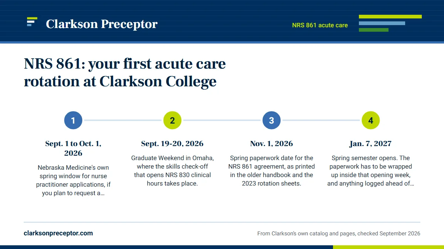Image resolution: width=444 pixels, height=249 pixels.
Task: Click the Spring paperwork date description
Action: [272, 170]
